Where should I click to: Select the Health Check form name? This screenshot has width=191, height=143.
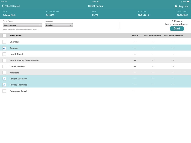click(x=17, y=54)
